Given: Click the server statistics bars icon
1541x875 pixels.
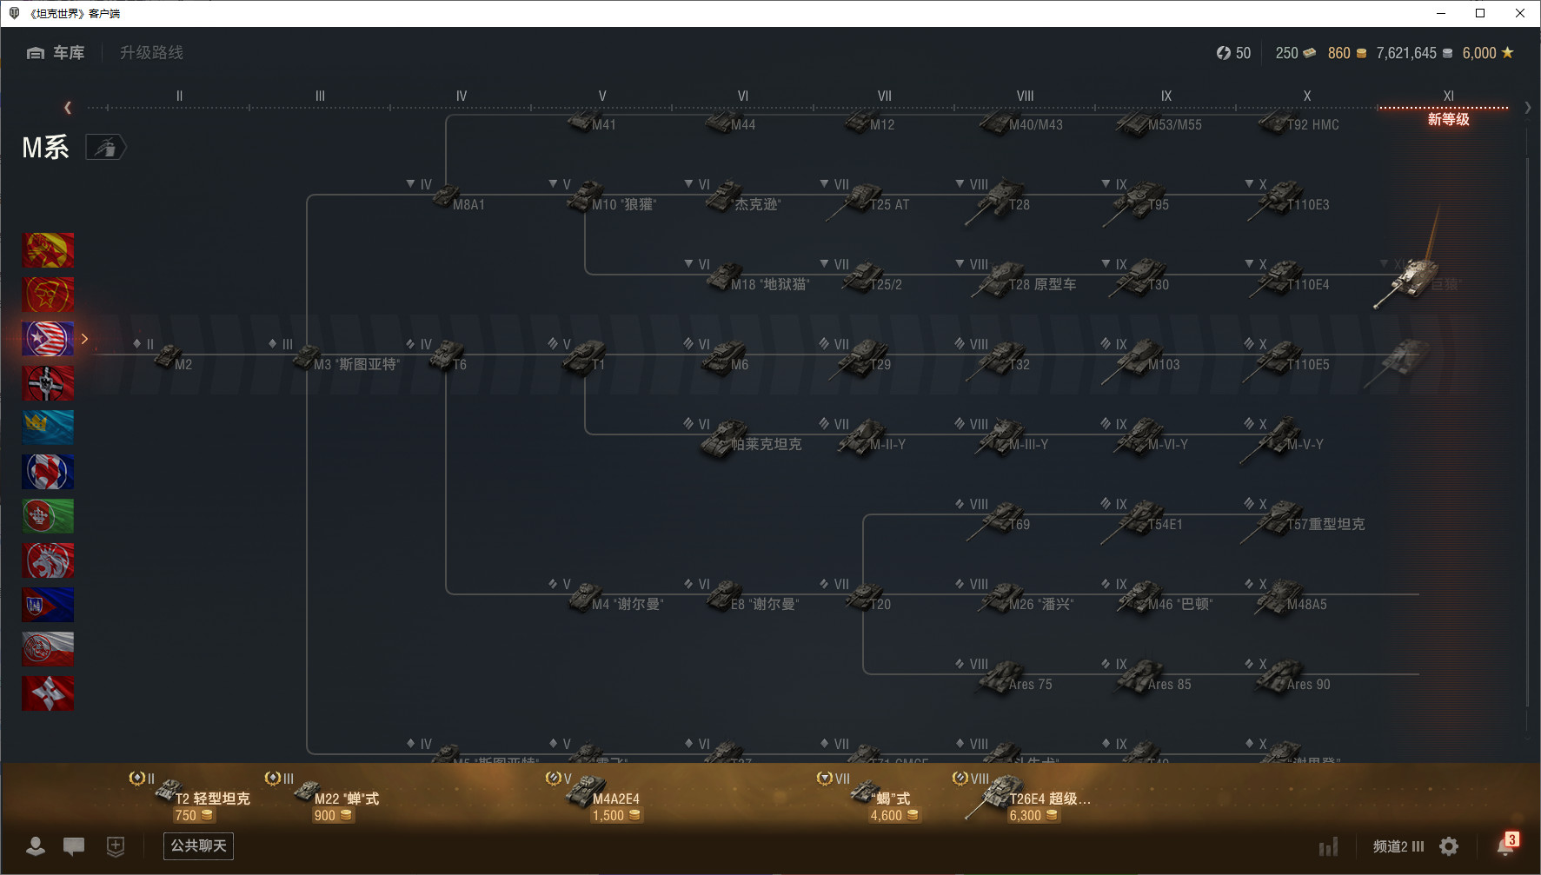Looking at the screenshot, I should (x=1328, y=846).
